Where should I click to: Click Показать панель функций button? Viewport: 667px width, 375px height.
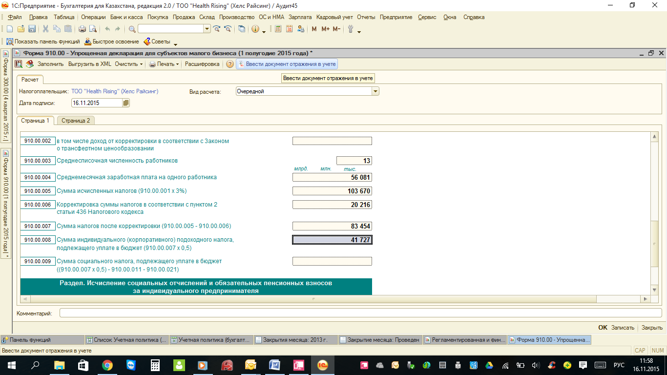(43, 42)
